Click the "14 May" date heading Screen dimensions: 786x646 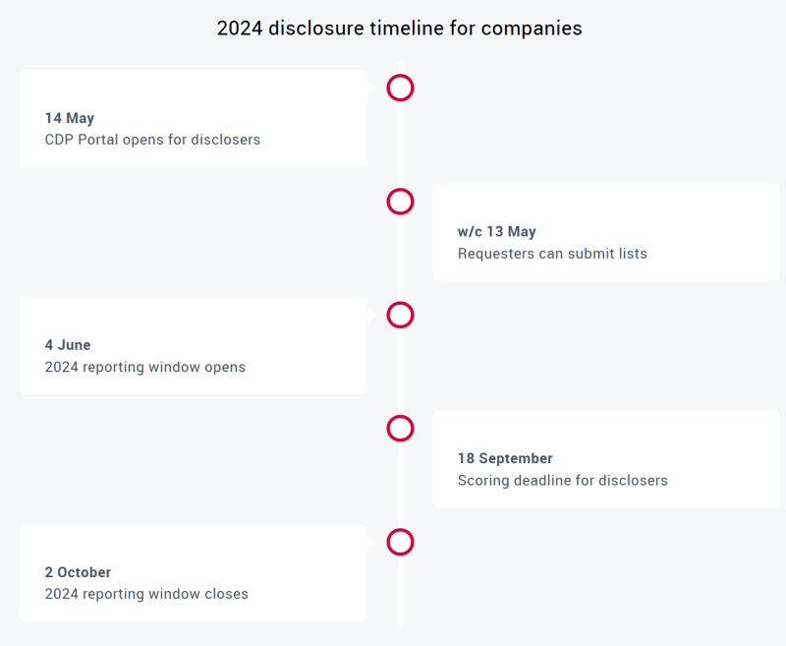click(70, 118)
